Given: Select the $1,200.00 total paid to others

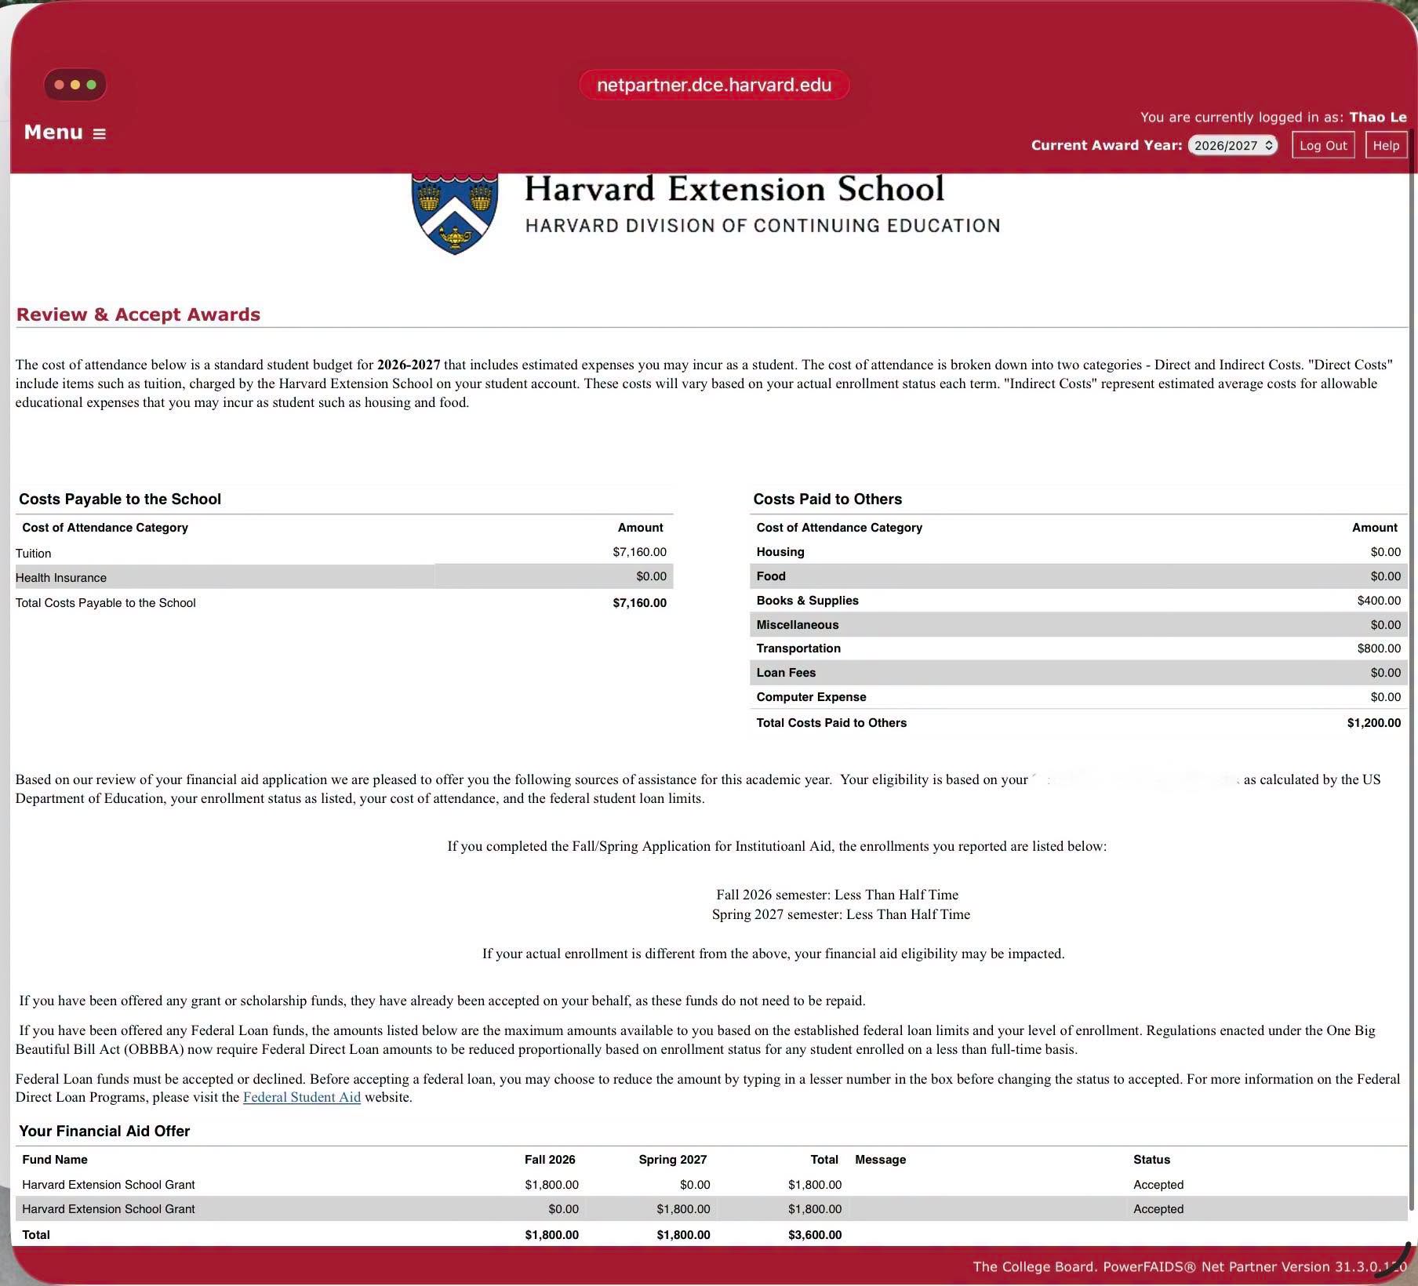Looking at the screenshot, I should point(1373,723).
